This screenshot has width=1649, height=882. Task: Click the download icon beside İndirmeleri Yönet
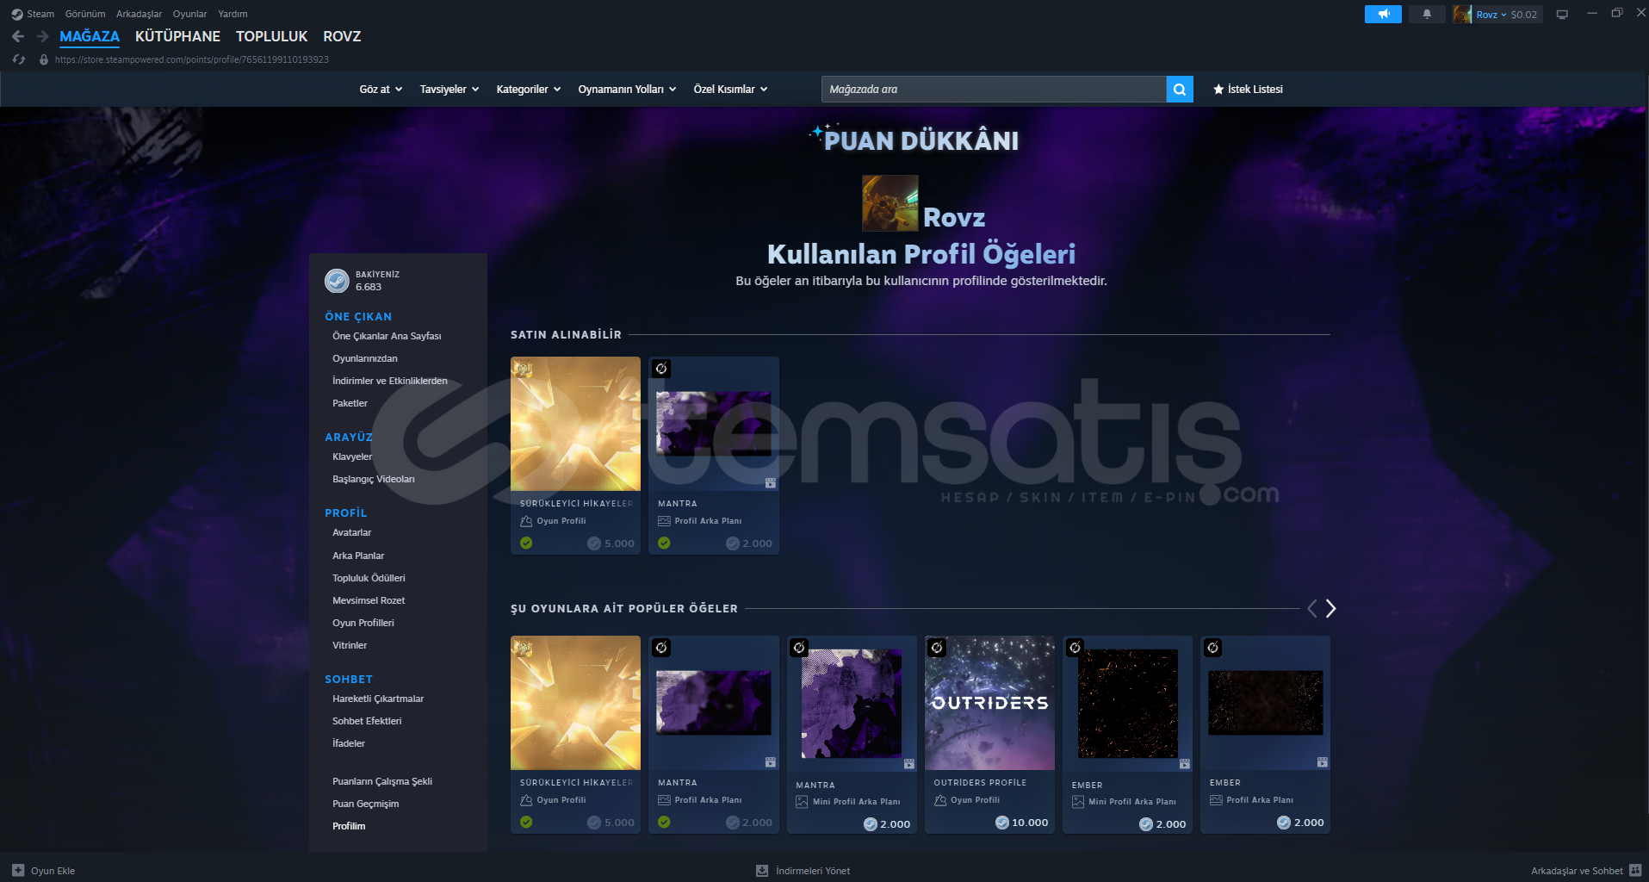coord(762,871)
